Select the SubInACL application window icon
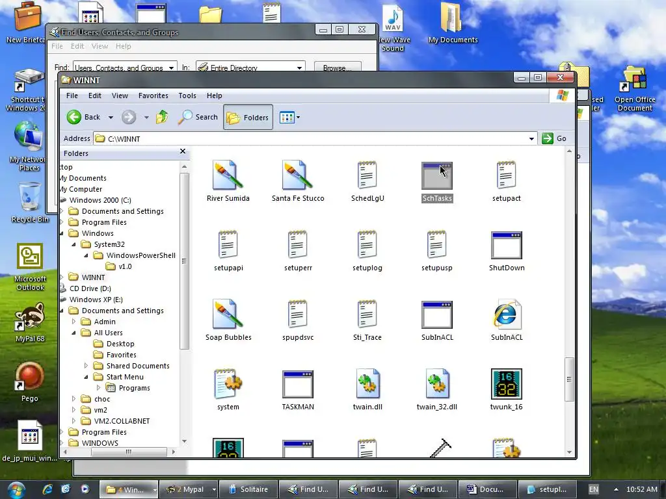The height and width of the screenshot is (499, 666). coord(436,315)
